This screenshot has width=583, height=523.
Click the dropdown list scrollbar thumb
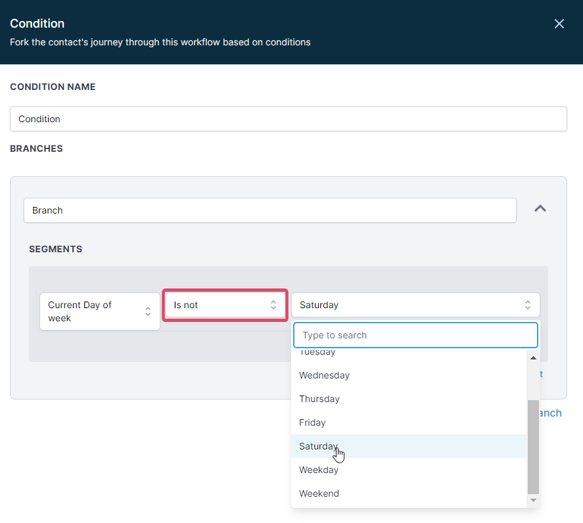(533, 447)
